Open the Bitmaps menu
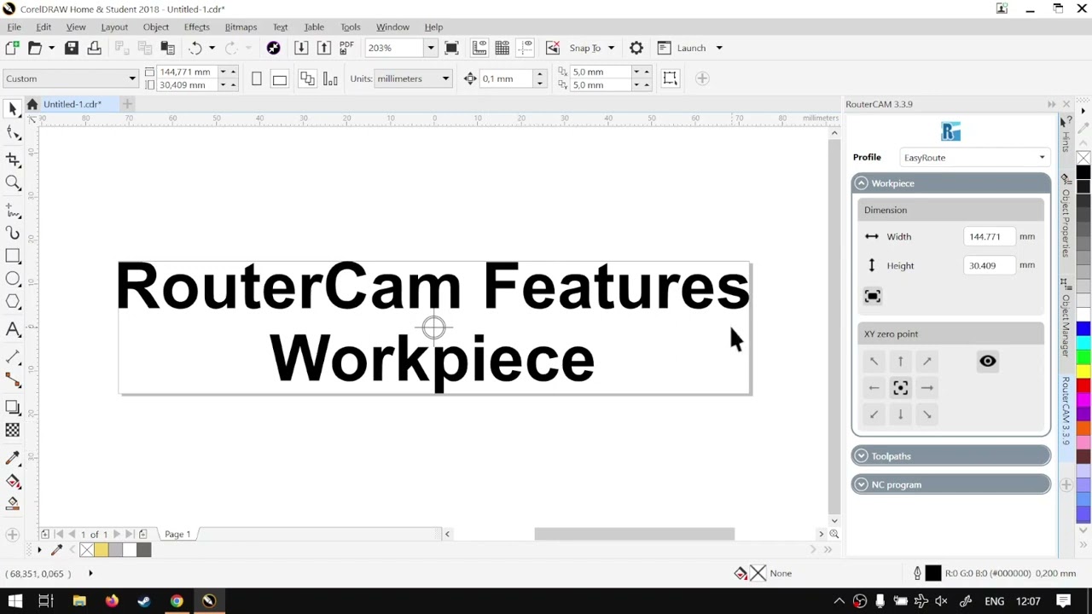Screen dimensions: 1092x614 [241, 26]
